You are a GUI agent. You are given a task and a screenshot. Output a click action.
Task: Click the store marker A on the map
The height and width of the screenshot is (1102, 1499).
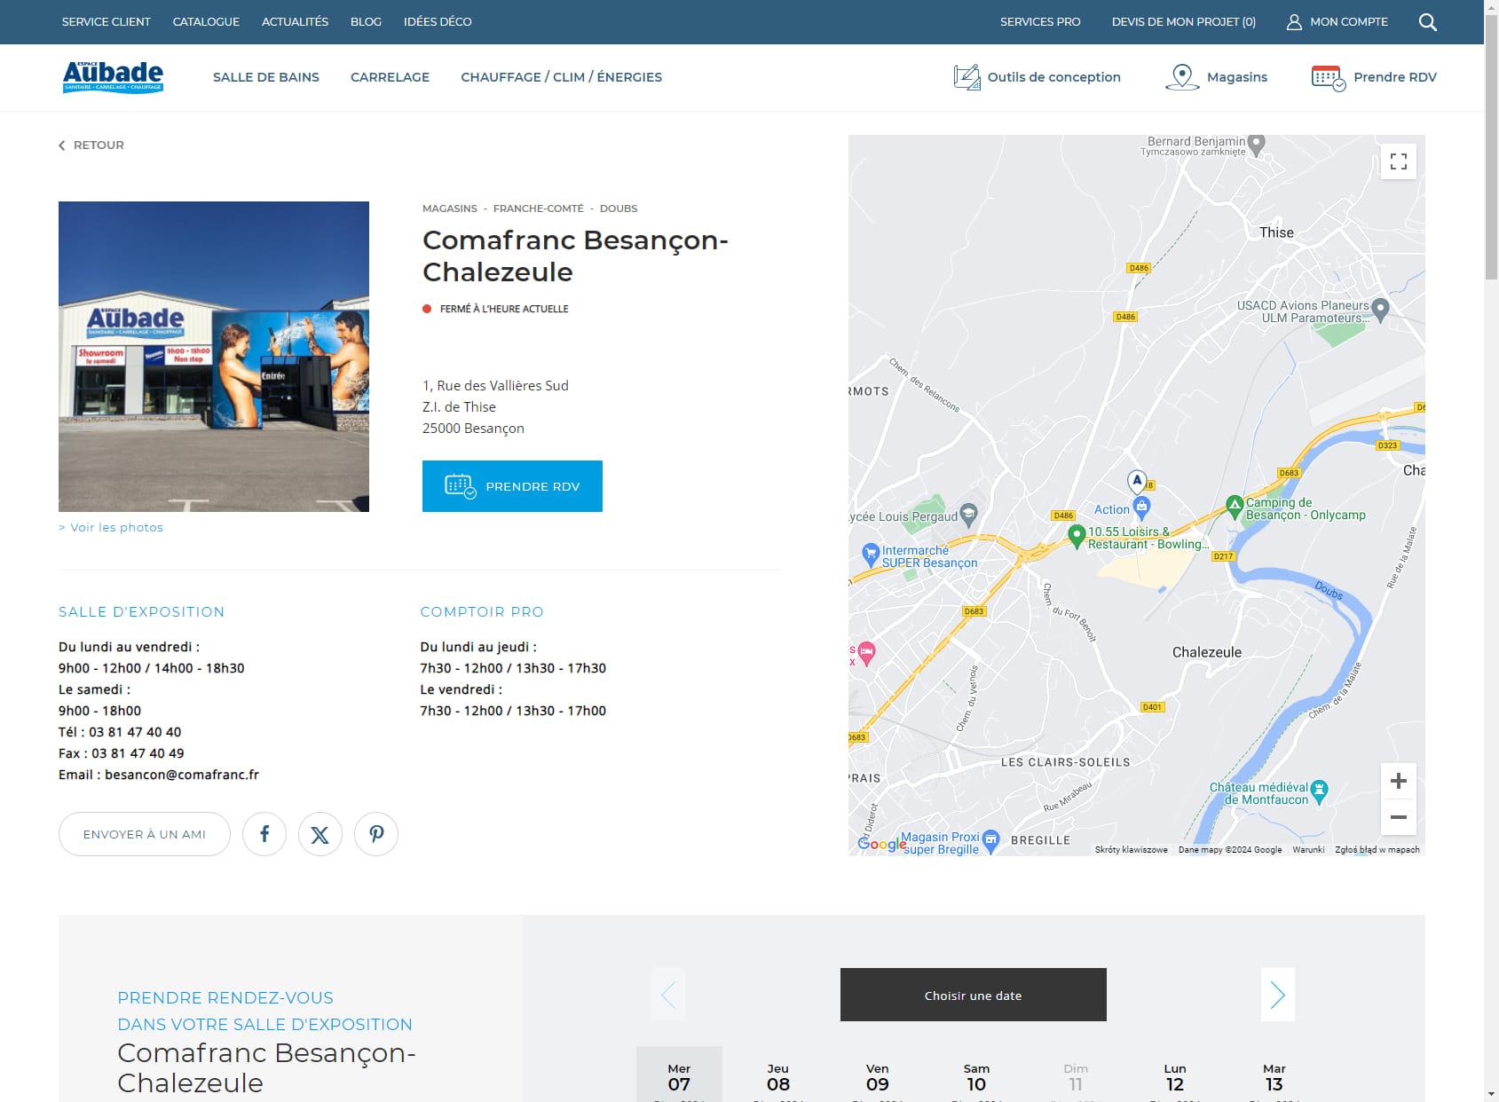click(x=1137, y=481)
